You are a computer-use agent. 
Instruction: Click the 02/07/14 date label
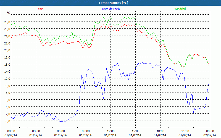coord(210,135)
